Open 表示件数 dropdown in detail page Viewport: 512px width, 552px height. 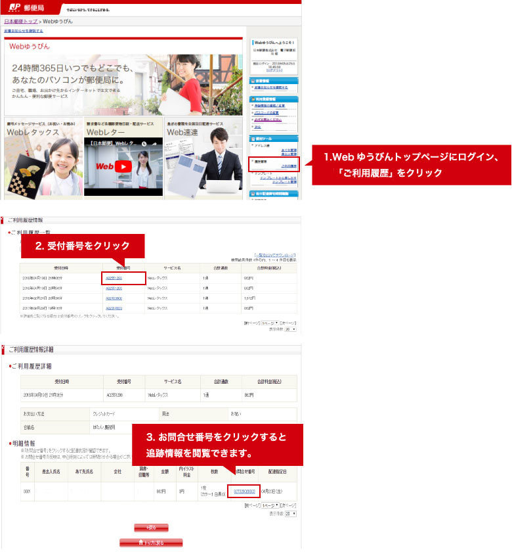tap(291, 514)
